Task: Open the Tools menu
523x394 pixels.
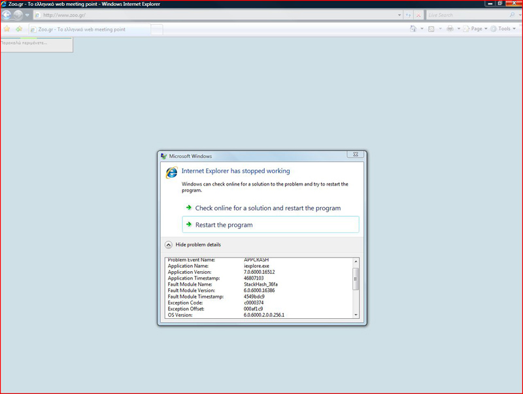Action: [503, 29]
